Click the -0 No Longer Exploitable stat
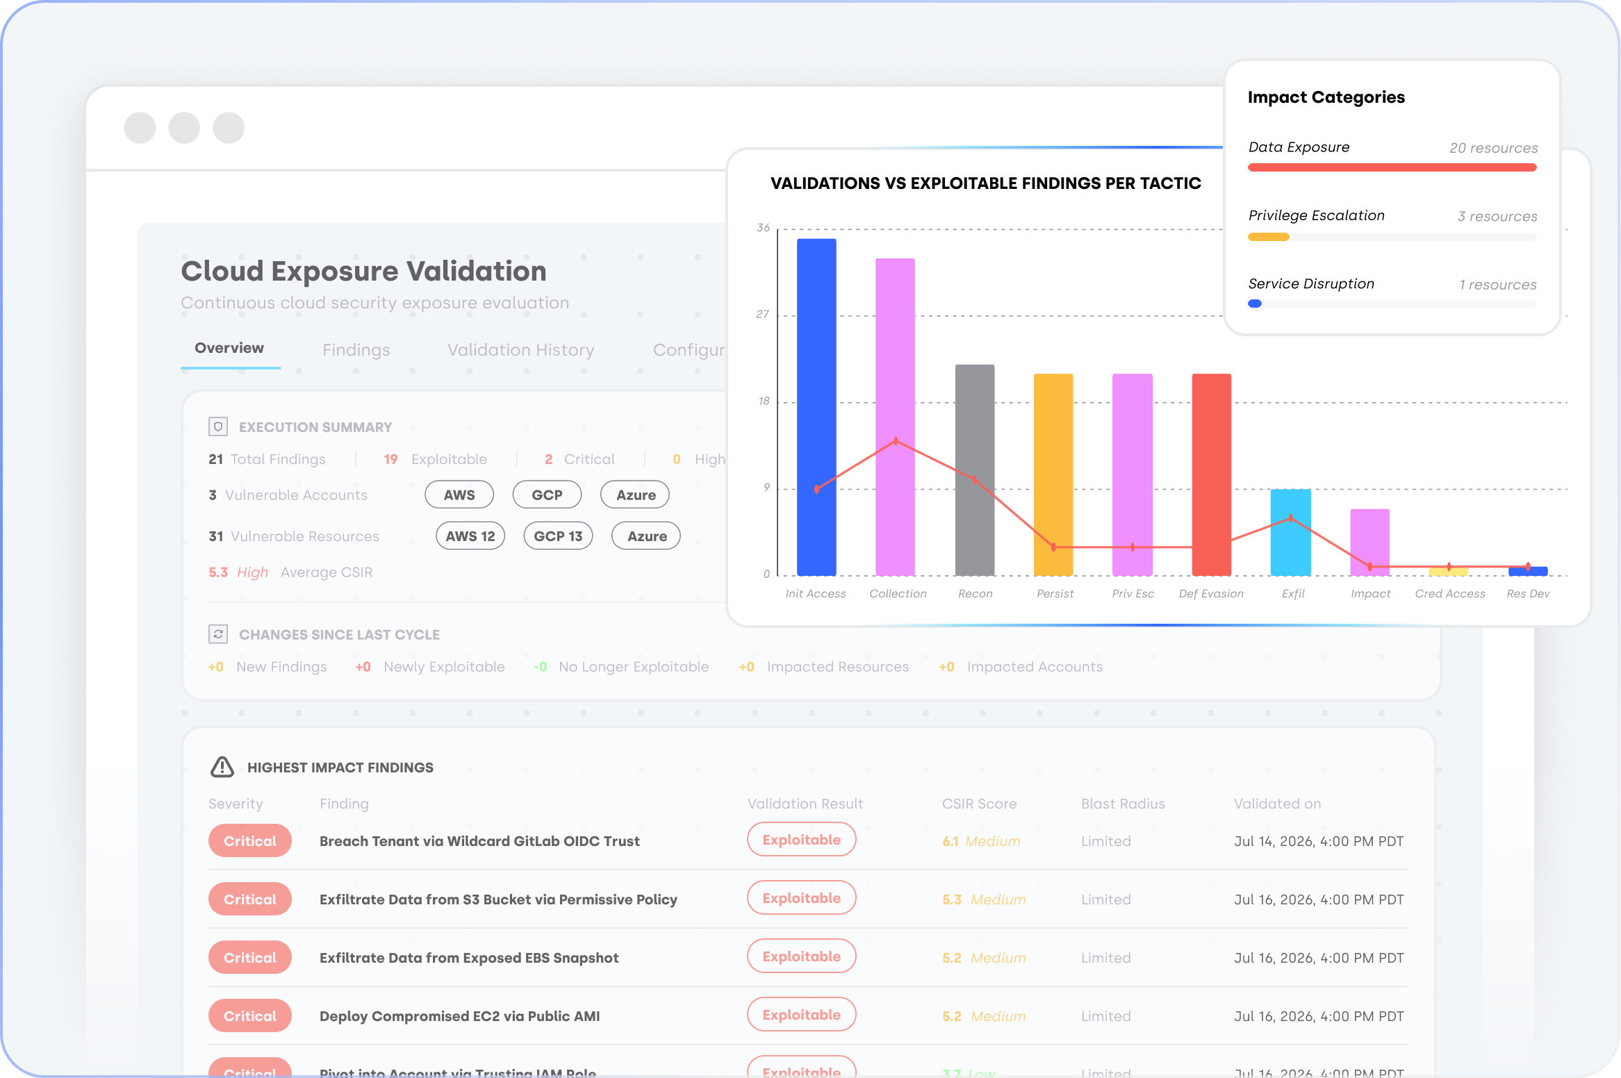This screenshot has width=1621, height=1078. coord(621,667)
